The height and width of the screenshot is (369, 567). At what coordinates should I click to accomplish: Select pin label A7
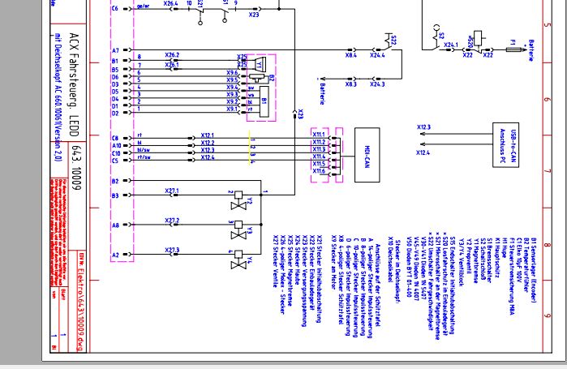pyautogui.click(x=115, y=51)
